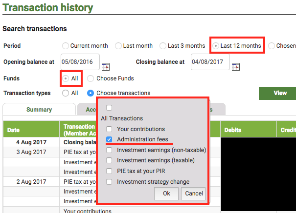The width and height of the screenshot is (296, 213).
Task: Toggle the top select-all transactions checkbox
Action: [x=109, y=108]
